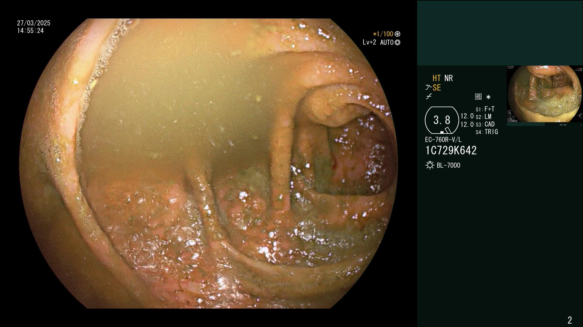Click the NR noise reduction indicator

click(x=448, y=78)
